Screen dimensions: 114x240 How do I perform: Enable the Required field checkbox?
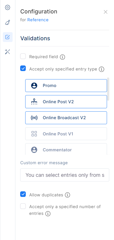tap(23, 56)
